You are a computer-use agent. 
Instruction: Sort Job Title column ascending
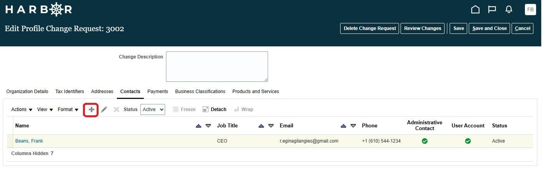[261, 125]
